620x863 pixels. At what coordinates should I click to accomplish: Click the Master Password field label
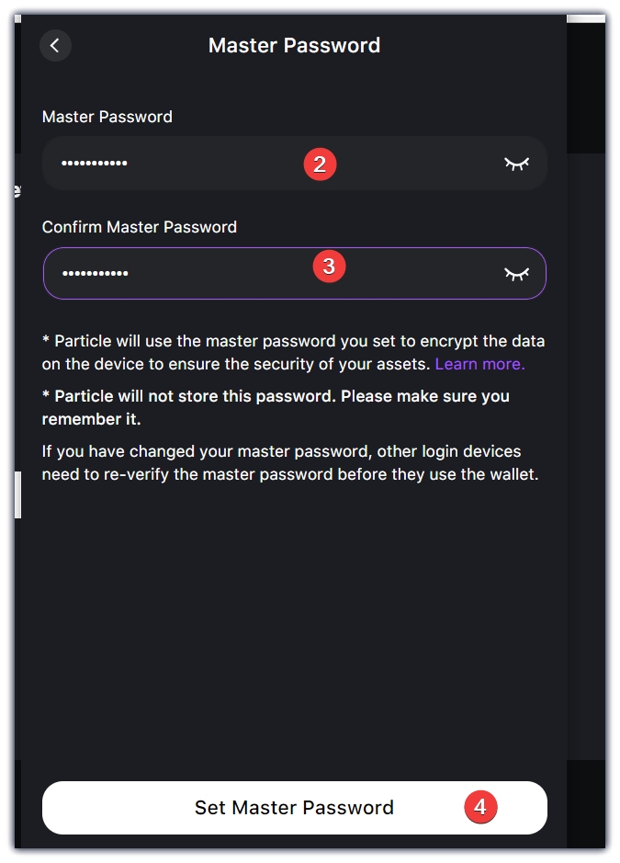[x=107, y=117]
